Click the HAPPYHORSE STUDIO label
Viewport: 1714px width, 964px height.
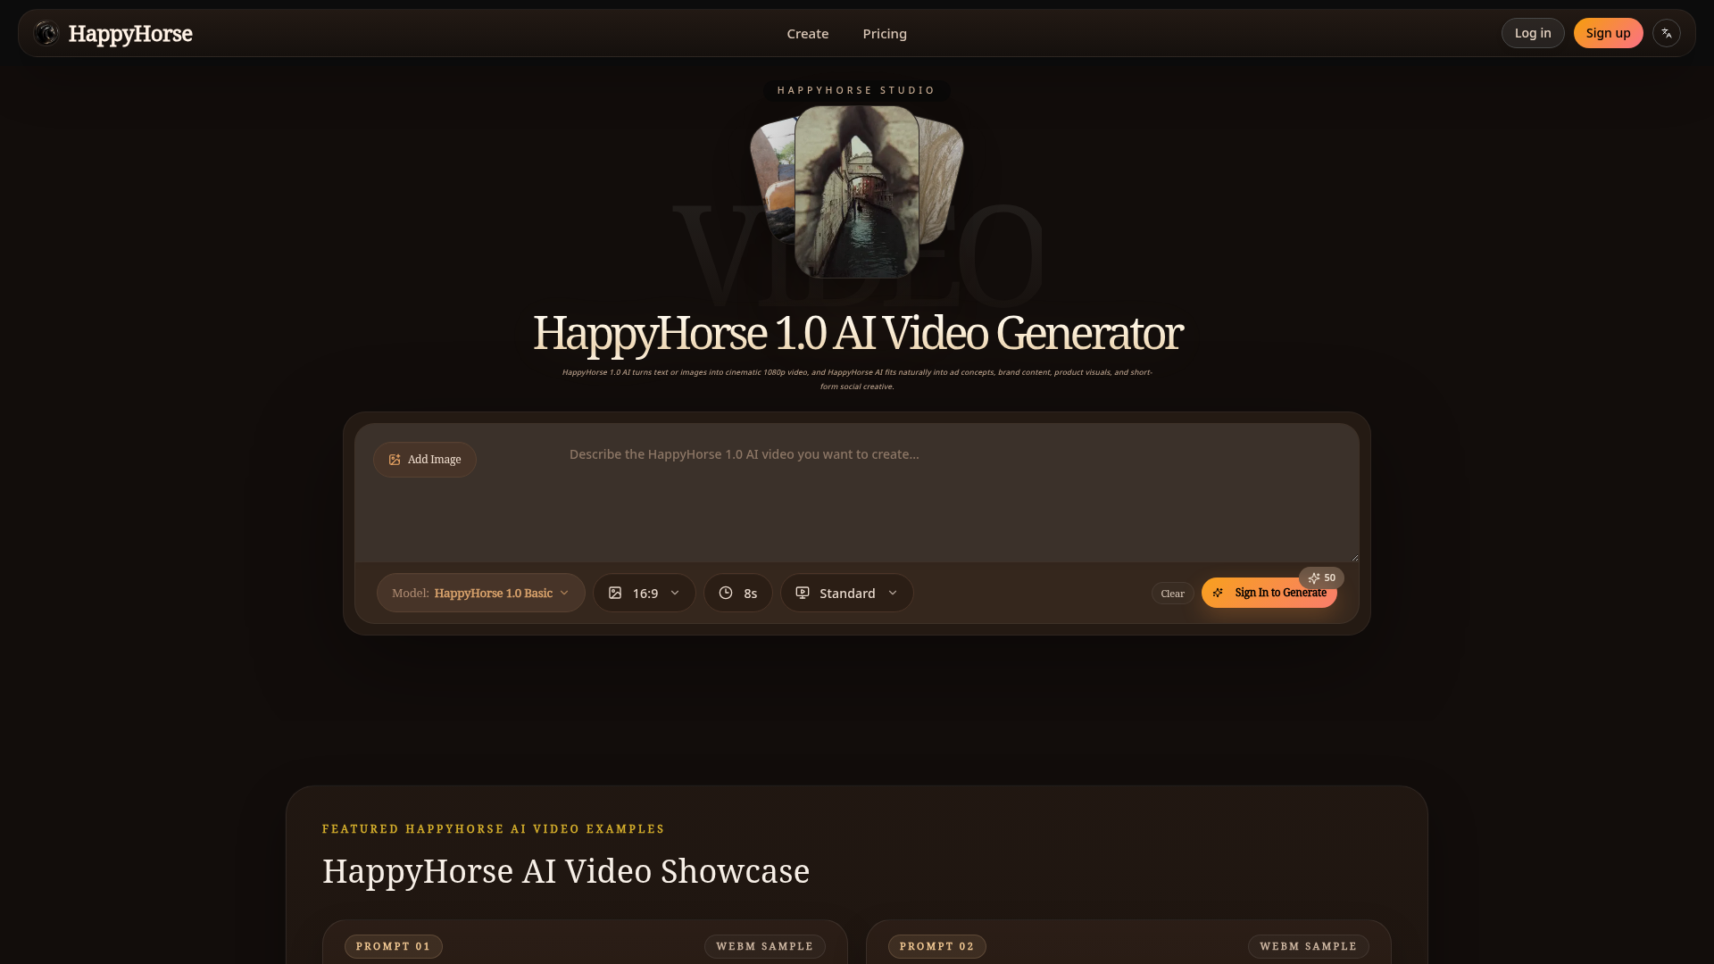tap(856, 90)
